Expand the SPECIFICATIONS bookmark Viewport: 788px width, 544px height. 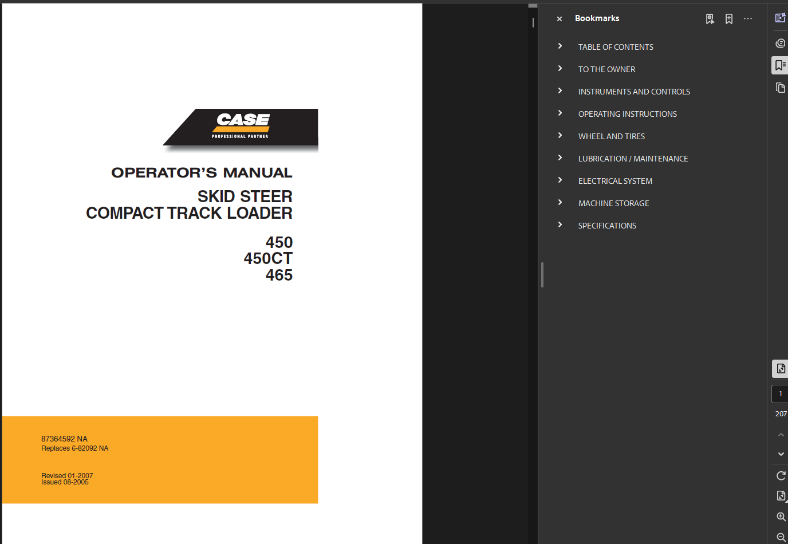[x=560, y=224]
